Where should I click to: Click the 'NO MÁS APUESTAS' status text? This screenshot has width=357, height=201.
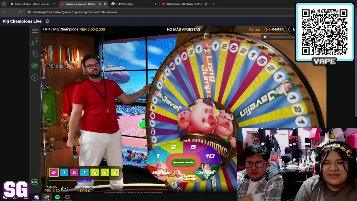183,29
